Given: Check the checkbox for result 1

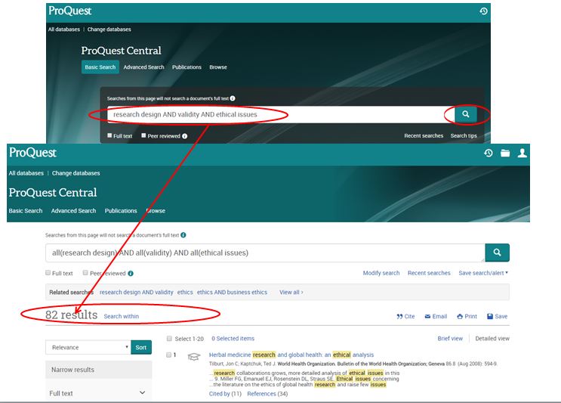Looking at the screenshot, I should [168, 355].
